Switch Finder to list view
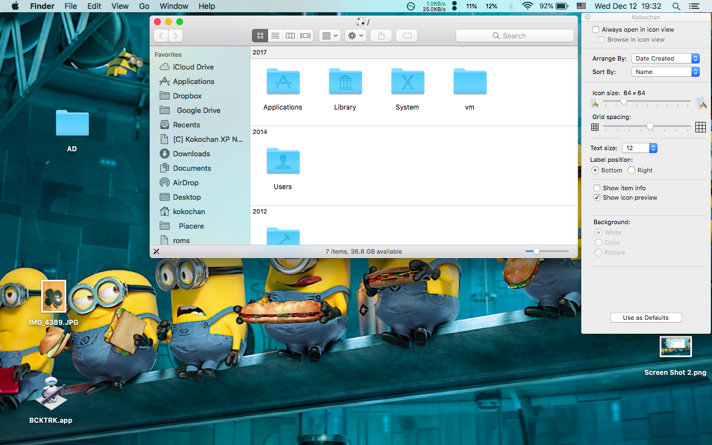The width and height of the screenshot is (712, 445). tap(275, 36)
